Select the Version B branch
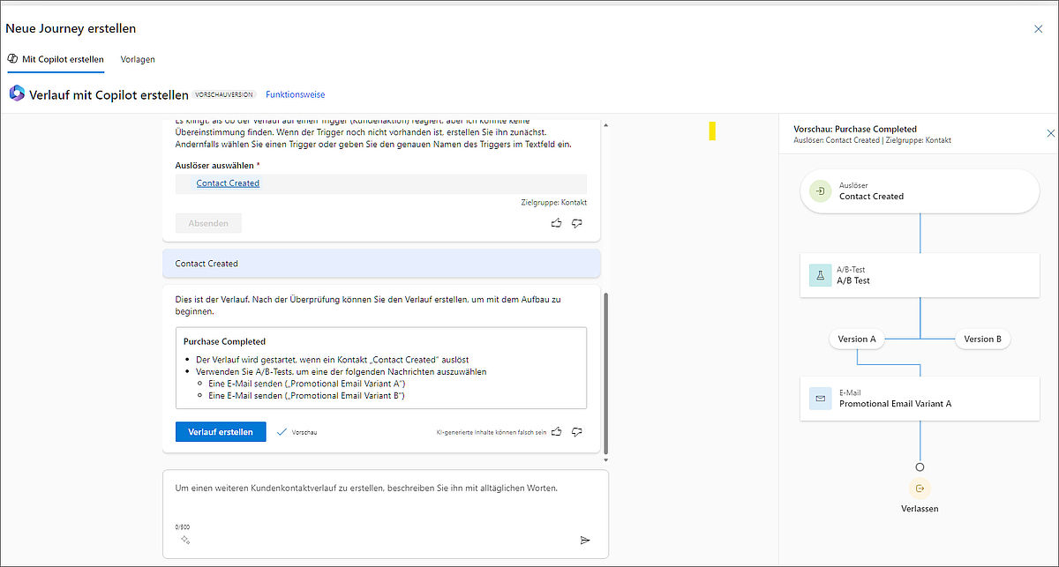The image size is (1059, 567). coord(982,339)
